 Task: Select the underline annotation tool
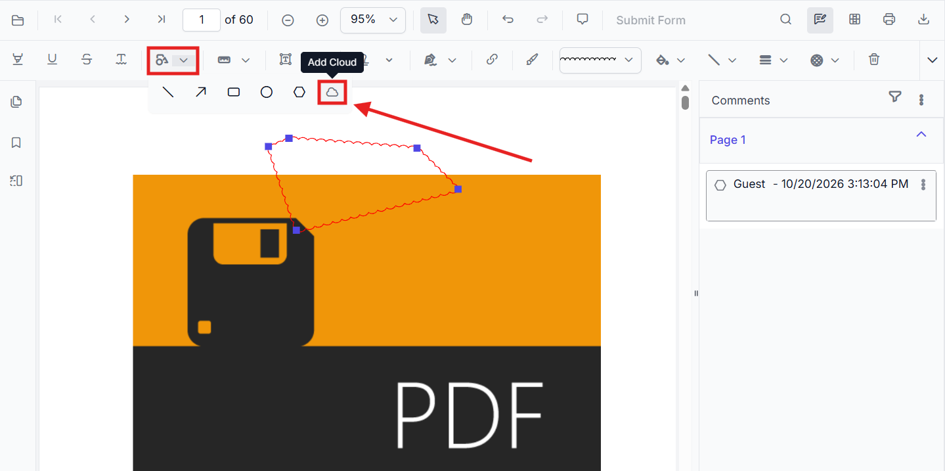coord(53,60)
